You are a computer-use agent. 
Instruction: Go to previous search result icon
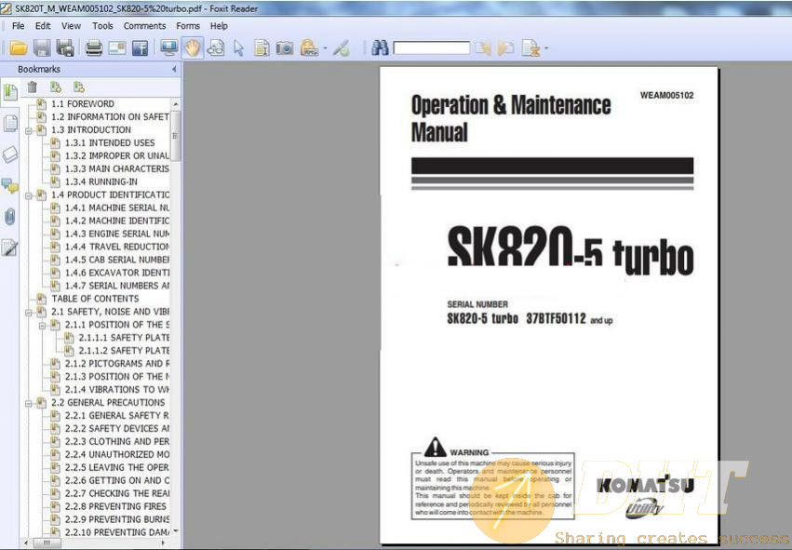tap(483, 48)
